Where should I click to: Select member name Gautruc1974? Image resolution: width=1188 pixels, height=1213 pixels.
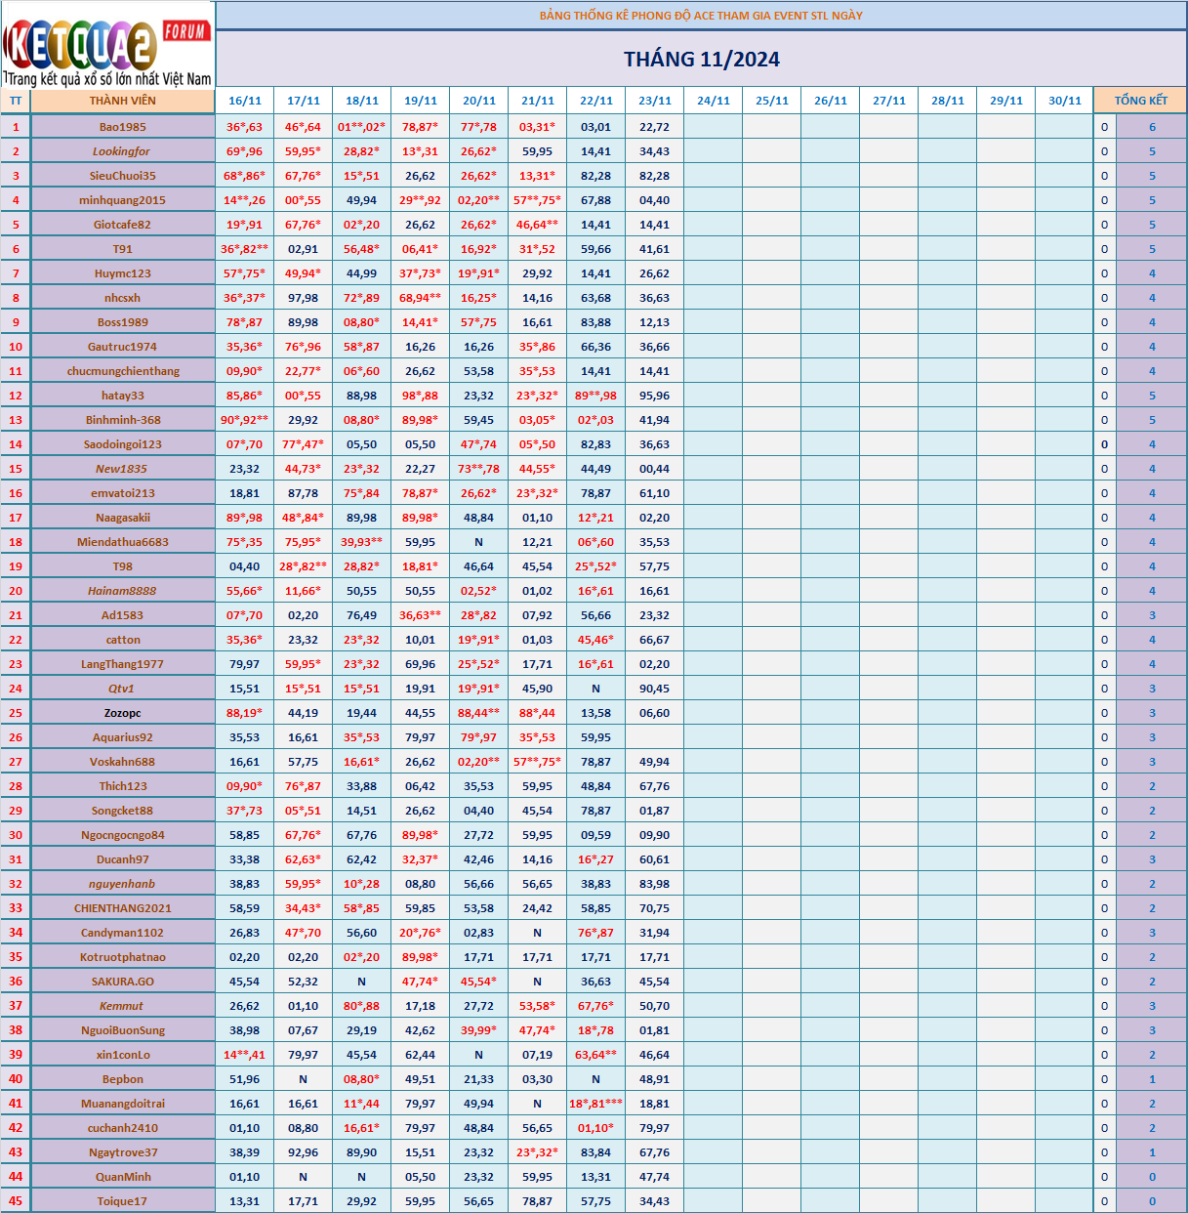point(123,347)
